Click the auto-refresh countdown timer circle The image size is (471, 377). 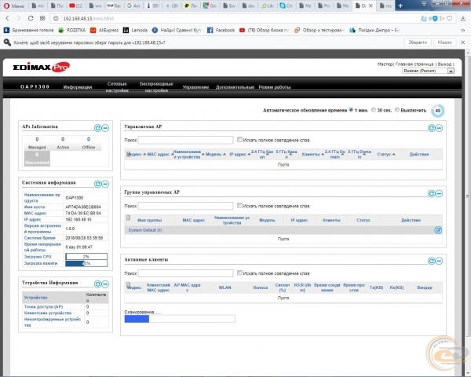tap(438, 111)
